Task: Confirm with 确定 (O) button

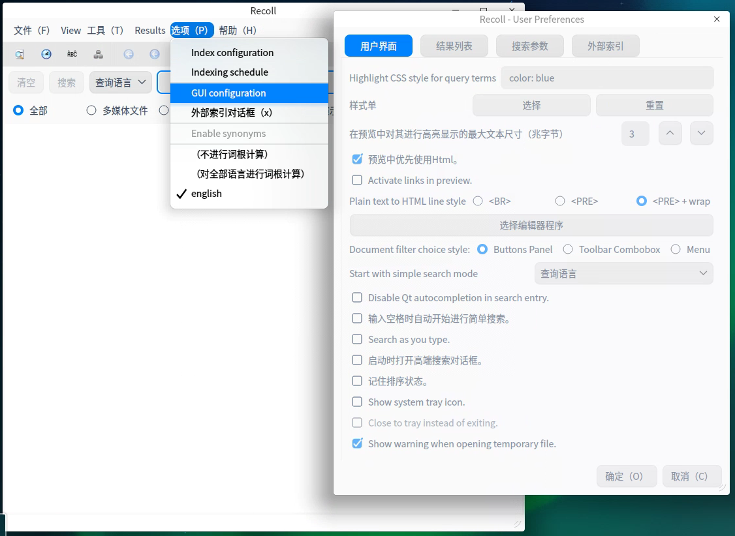Action: coord(627,477)
